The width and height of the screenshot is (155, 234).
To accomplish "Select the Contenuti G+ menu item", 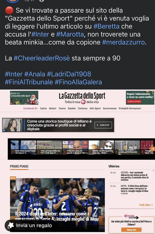I will (x=30, y=109).
